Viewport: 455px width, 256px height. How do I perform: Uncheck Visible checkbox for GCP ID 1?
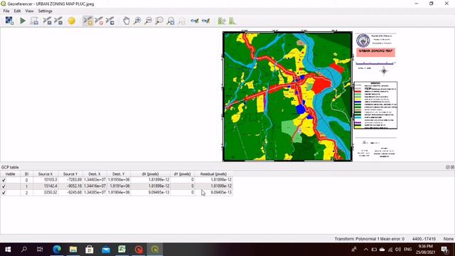pyautogui.click(x=4, y=186)
